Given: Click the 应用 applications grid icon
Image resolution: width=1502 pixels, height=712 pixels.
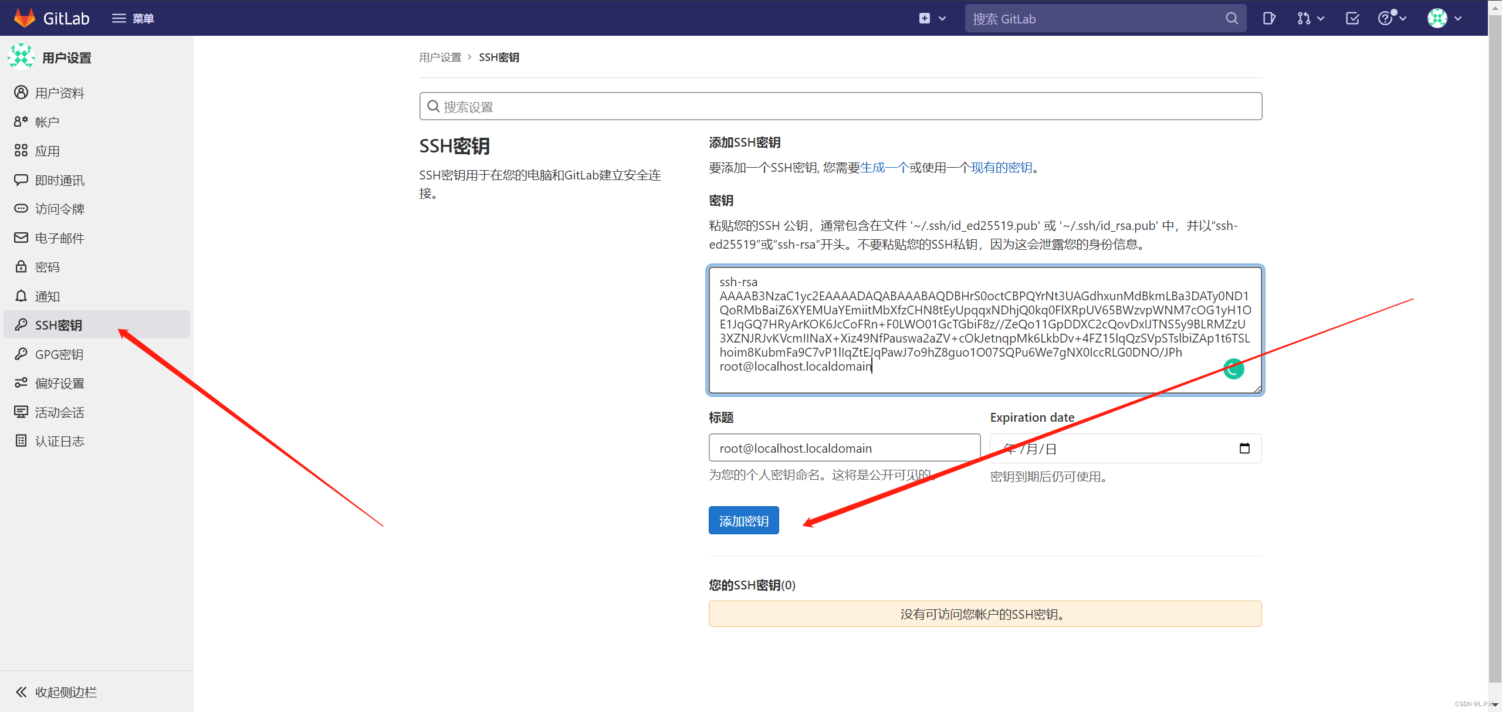Looking at the screenshot, I should coord(21,151).
